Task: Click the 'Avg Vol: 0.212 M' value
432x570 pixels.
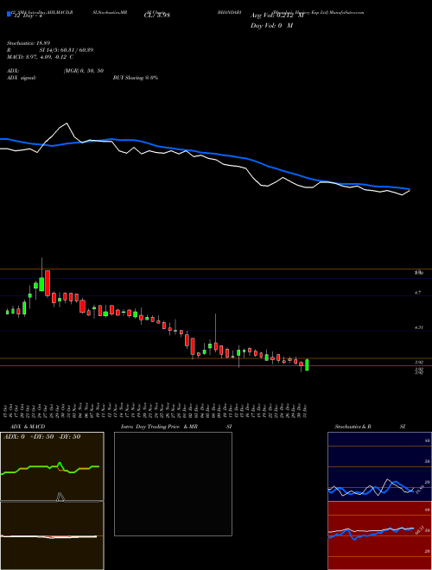Action: coord(277,16)
